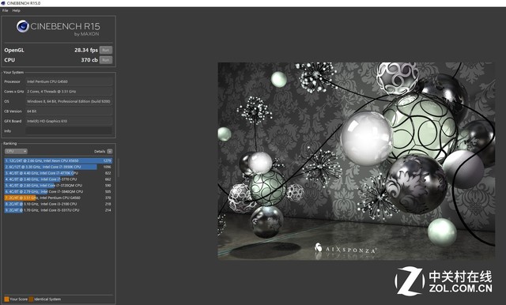Select ranking row Intel Core i7-3720QM CPU
Viewport: 506px width, 305px height.
click(59, 186)
